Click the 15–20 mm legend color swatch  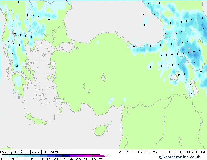51,156
